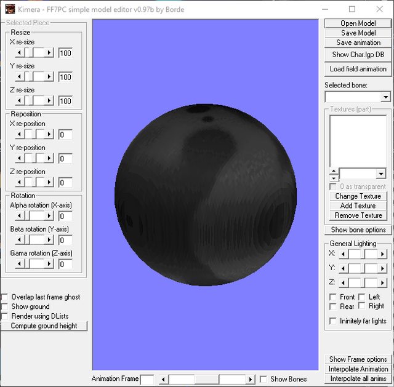
Task: Enable Left light checkbox
Action: [361, 297]
